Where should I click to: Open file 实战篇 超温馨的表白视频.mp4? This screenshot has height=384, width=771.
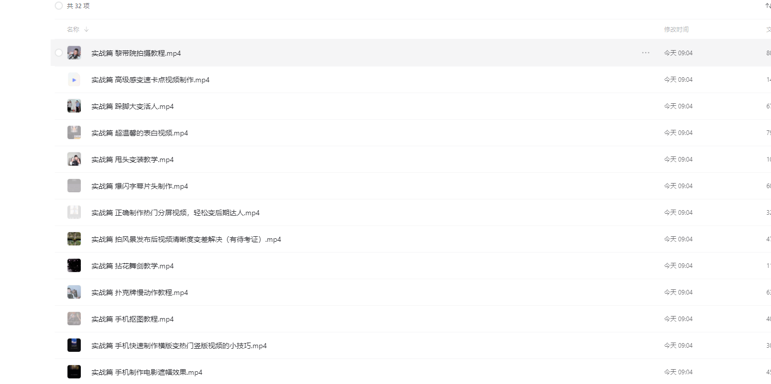tap(140, 133)
